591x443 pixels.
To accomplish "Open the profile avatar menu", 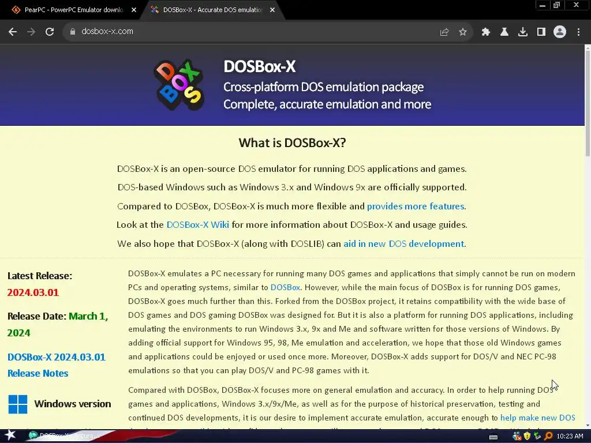I will click(x=560, y=32).
